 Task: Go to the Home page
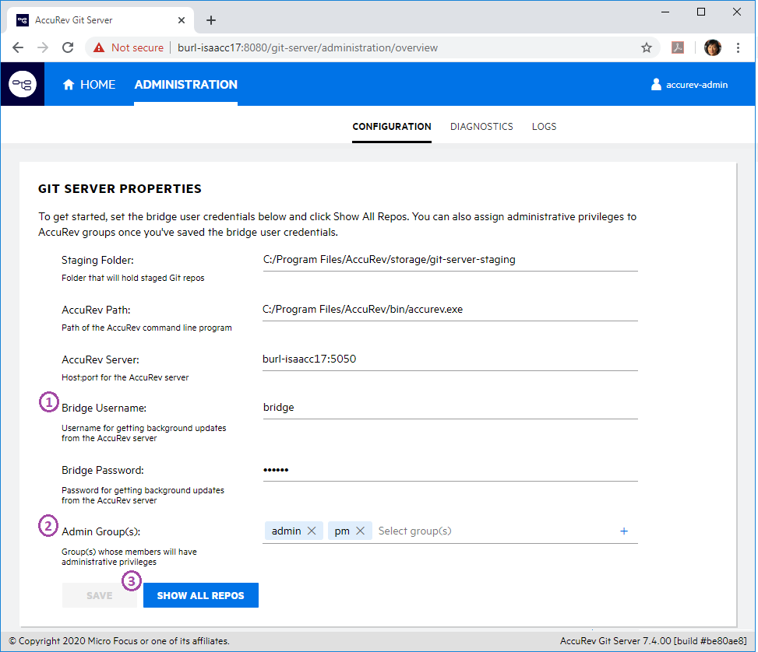pyautogui.click(x=89, y=84)
